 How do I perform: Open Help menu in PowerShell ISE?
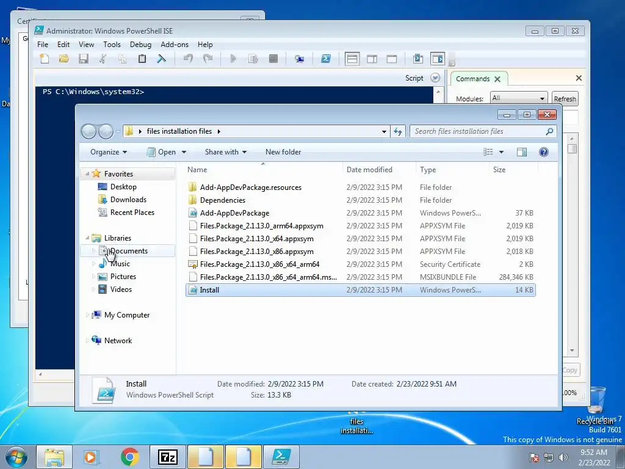coord(205,45)
